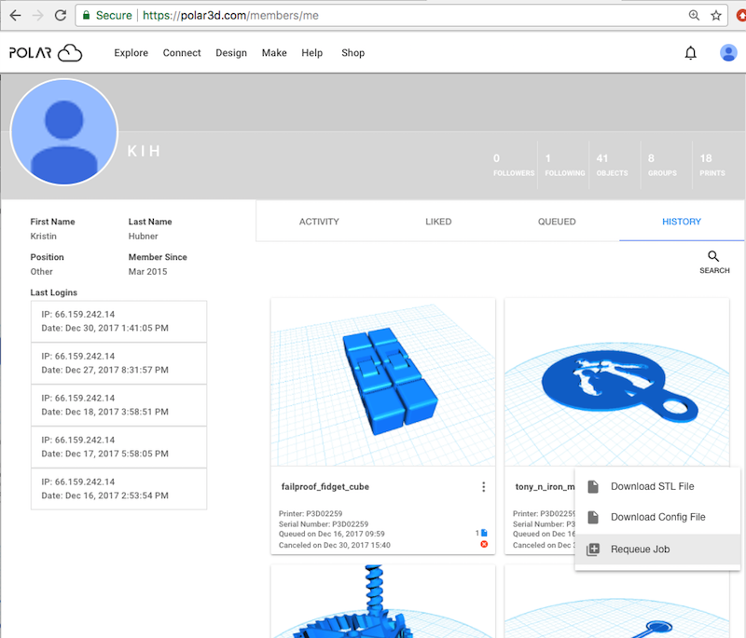Select the HISTORY tab
746x638 pixels.
click(x=682, y=222)
